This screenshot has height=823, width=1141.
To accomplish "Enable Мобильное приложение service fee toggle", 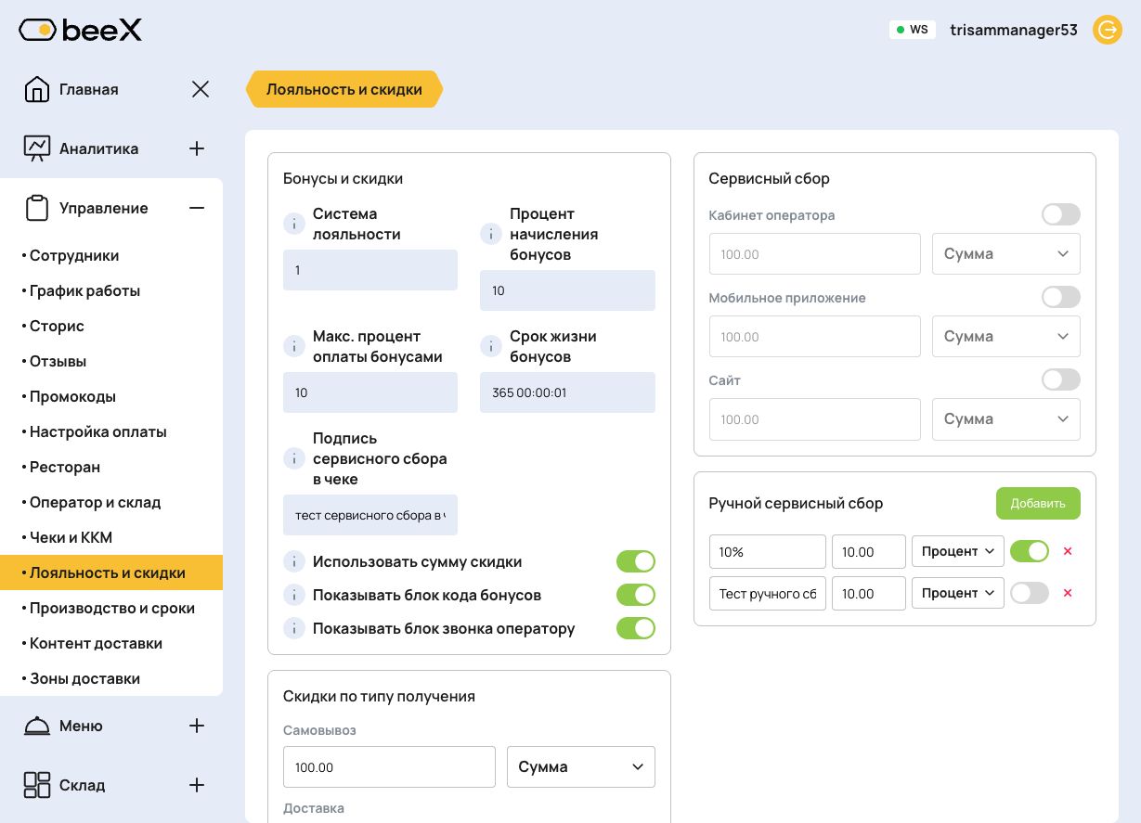I will click(1061, 297).
